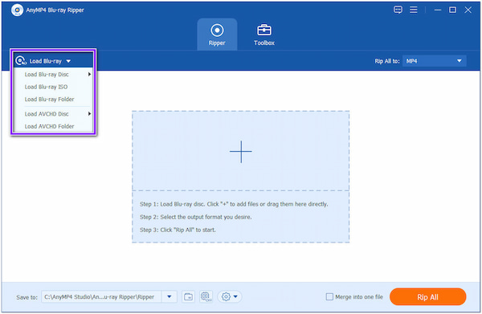
Task: Click the plus sign to add files
Action: [241, 152]
